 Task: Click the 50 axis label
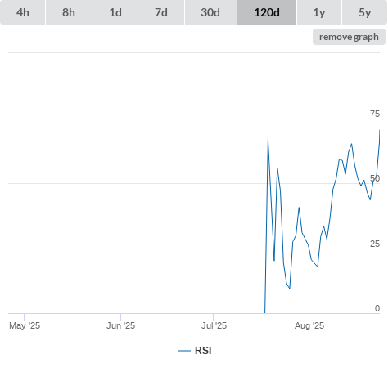click(375, 178)
